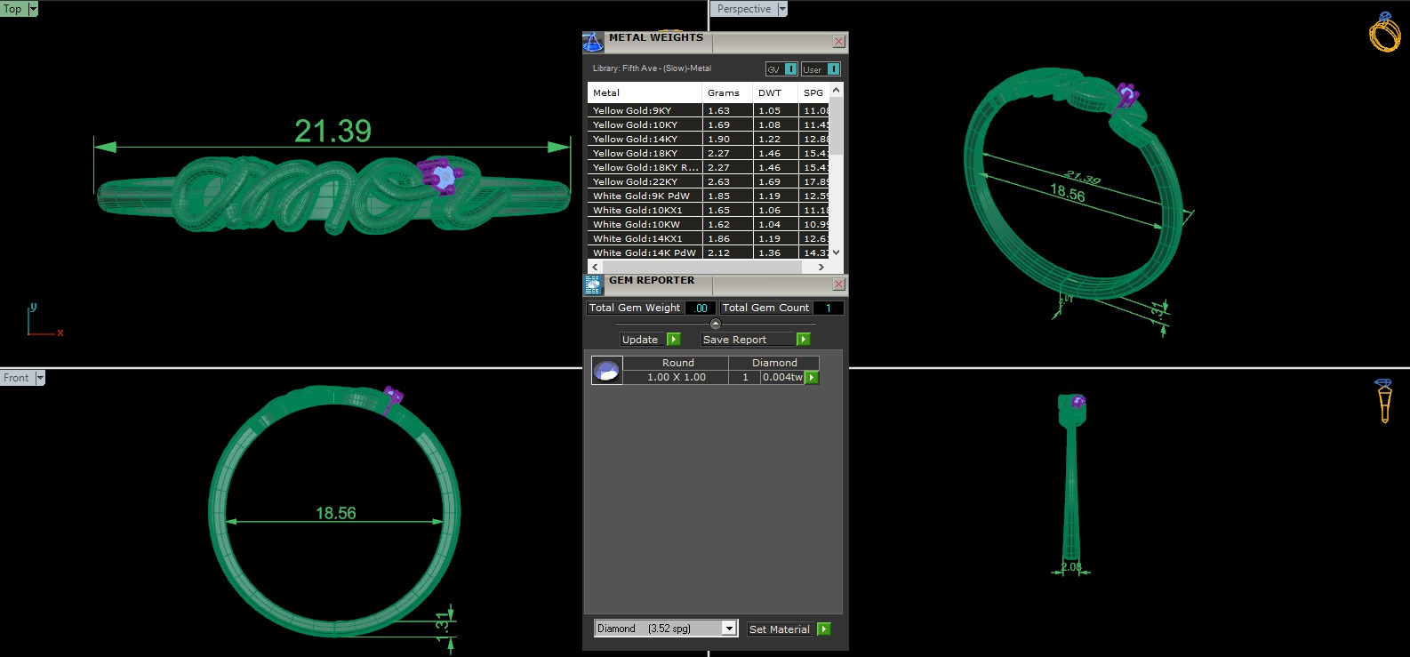The width and height of the screenshot is (1410, 657).
Task: Select the Yellow Gold:10KY row
Action: tap(709, 124)
